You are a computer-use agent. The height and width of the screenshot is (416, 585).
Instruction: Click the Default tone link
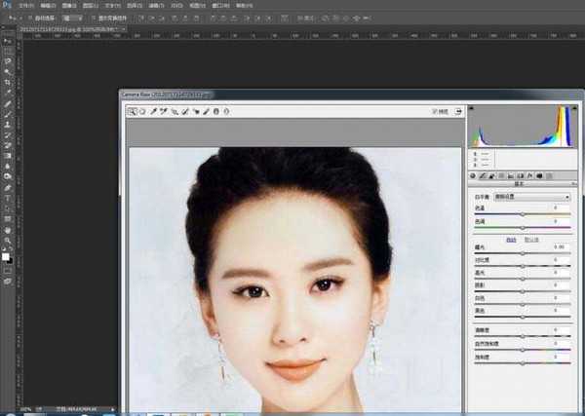(x=532, y=239)
